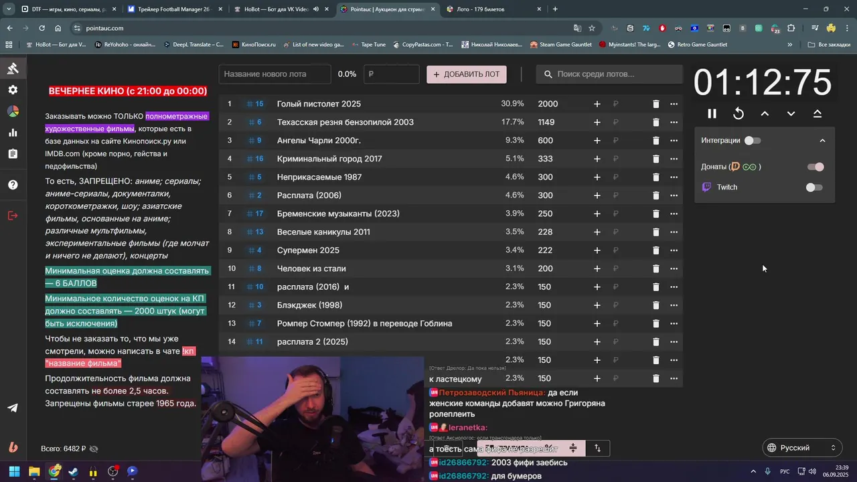Open the Boosty icon at sidebar bottom
The image size is (857, 482).
13,447
